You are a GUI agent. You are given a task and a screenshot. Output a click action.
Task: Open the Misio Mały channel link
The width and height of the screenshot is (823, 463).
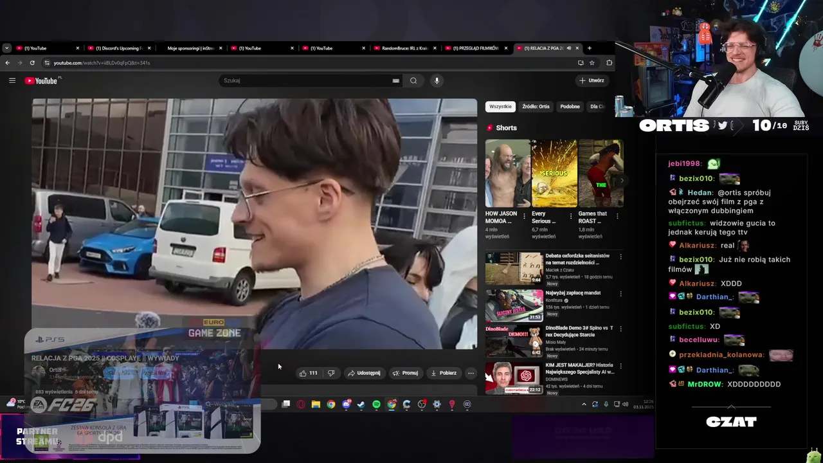point(557,342)
